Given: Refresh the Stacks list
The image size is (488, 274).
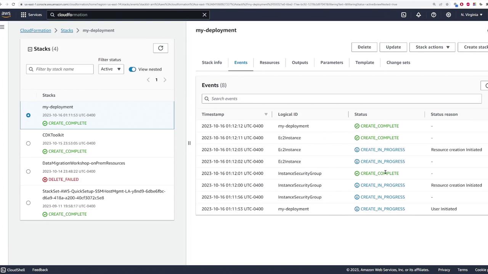Looking at the screenshot, I should [161, 48].
